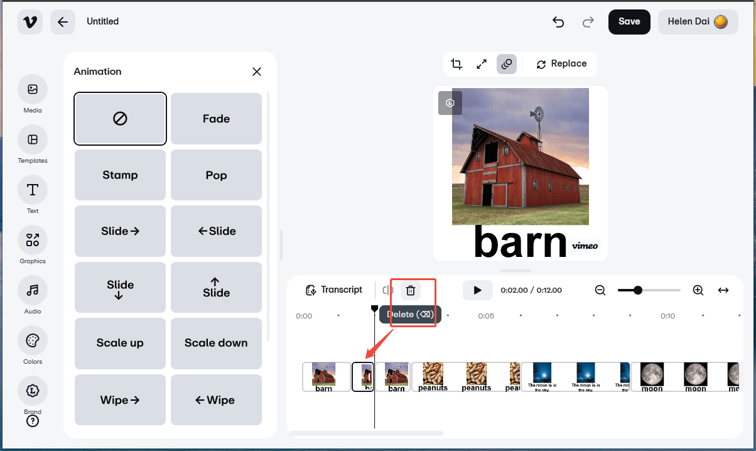The image size is (756, 451).
Task: Go back with the left arrow button
Action: (x=63, y=22)
